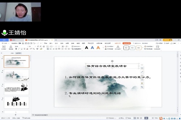
Task: Click the lightbulb icon beside the slide
Action: click(142, 83)
